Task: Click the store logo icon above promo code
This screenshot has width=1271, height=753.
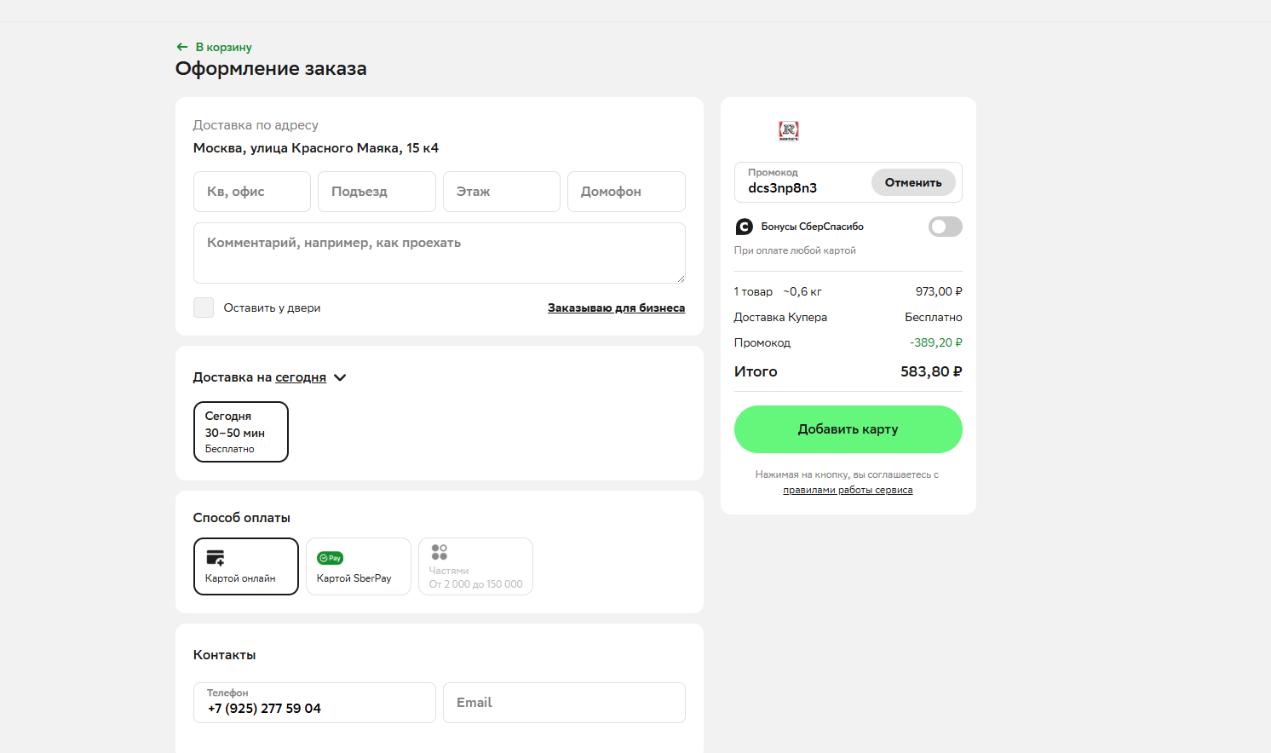Action: click(x=789, y=130)
